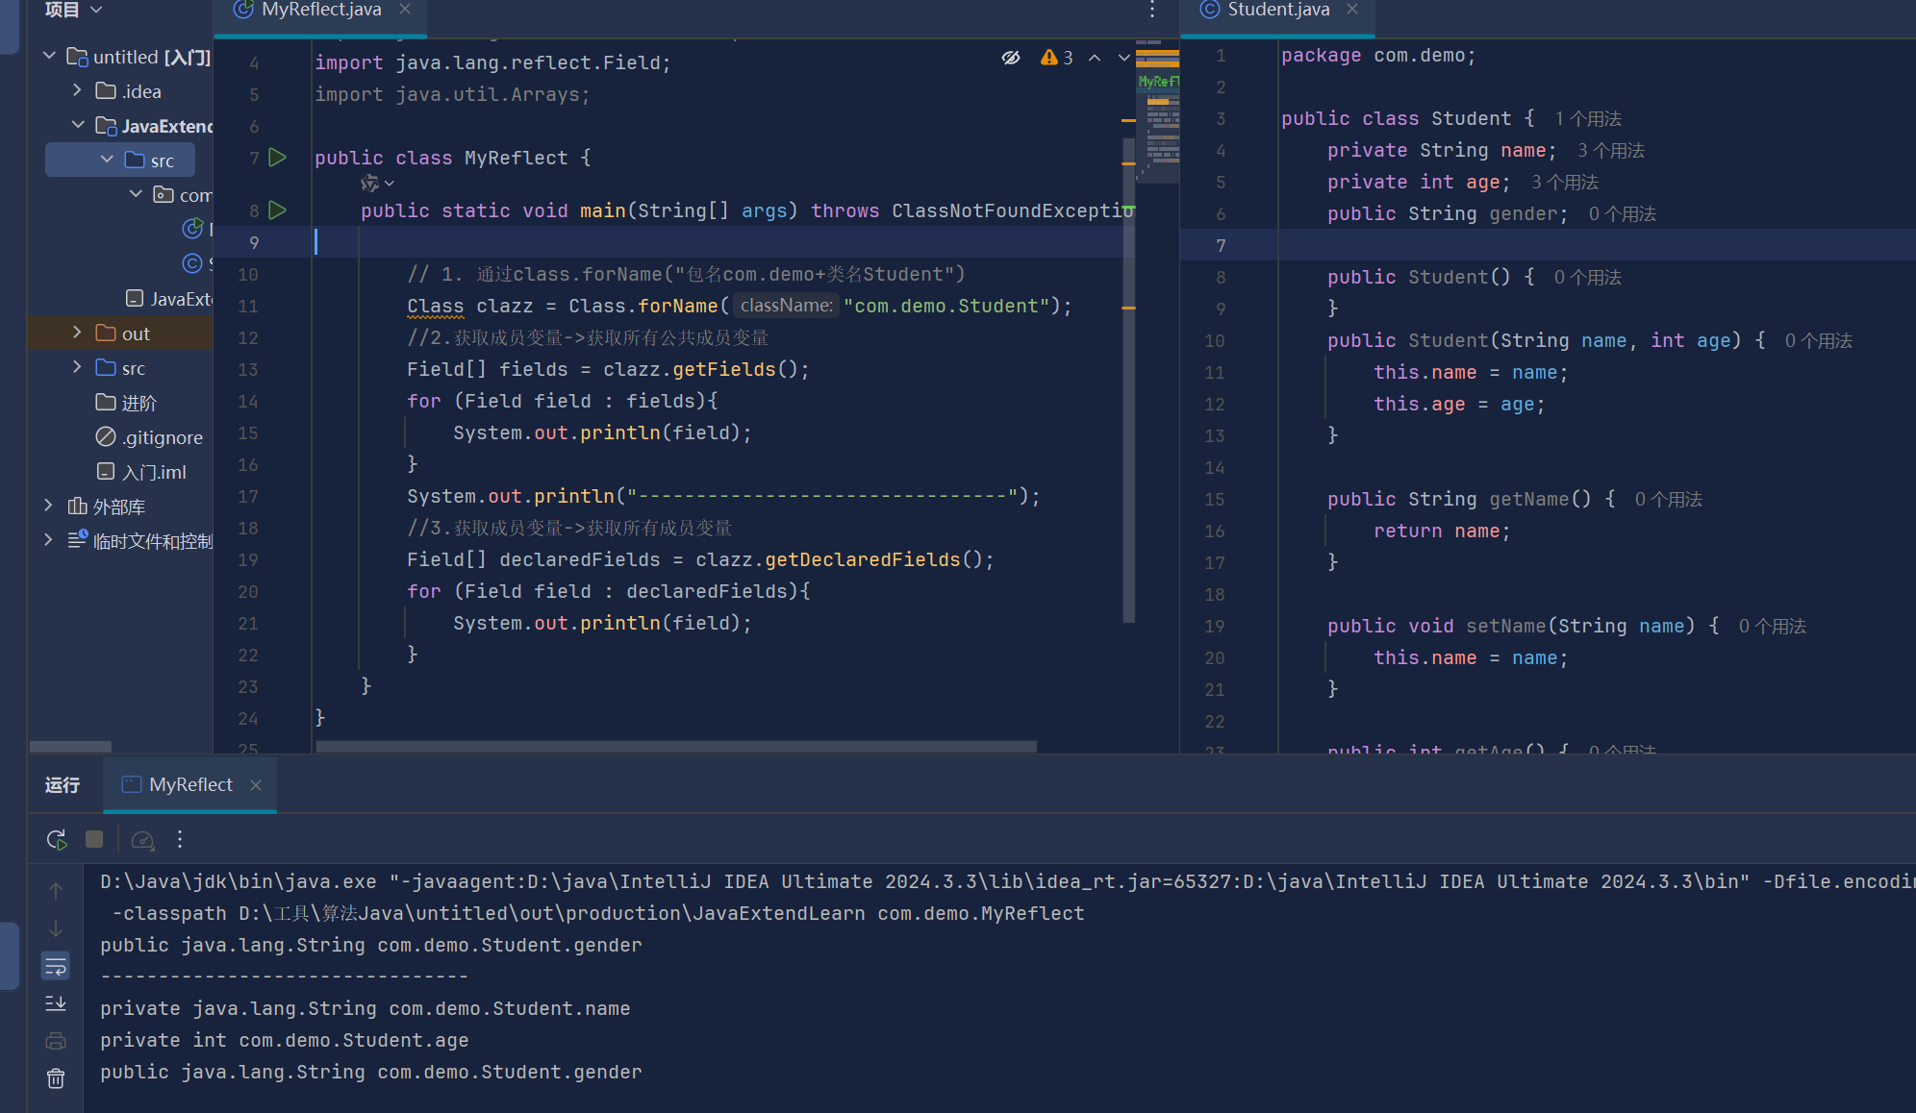This screenshot has width=1916, height=1113.
Task: Open editor tab options three-dot menu
Action: coord(1151,10)
